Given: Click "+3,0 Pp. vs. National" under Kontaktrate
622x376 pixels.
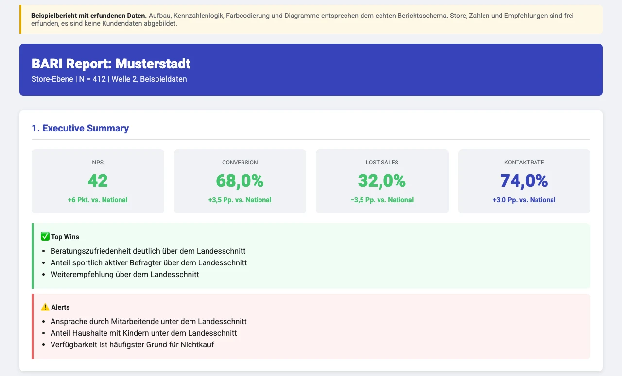Looking at the screenshot, I should pyautogui.click(x=524, y=200).
